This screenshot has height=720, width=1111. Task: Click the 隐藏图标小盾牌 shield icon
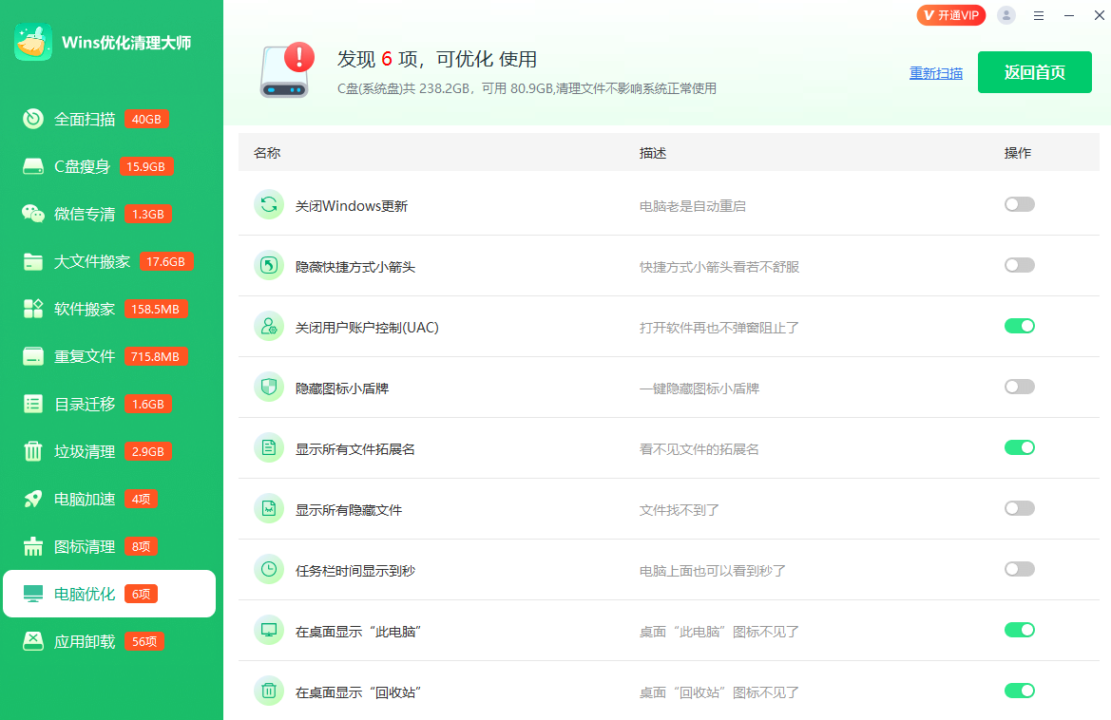tap(269, 388)
